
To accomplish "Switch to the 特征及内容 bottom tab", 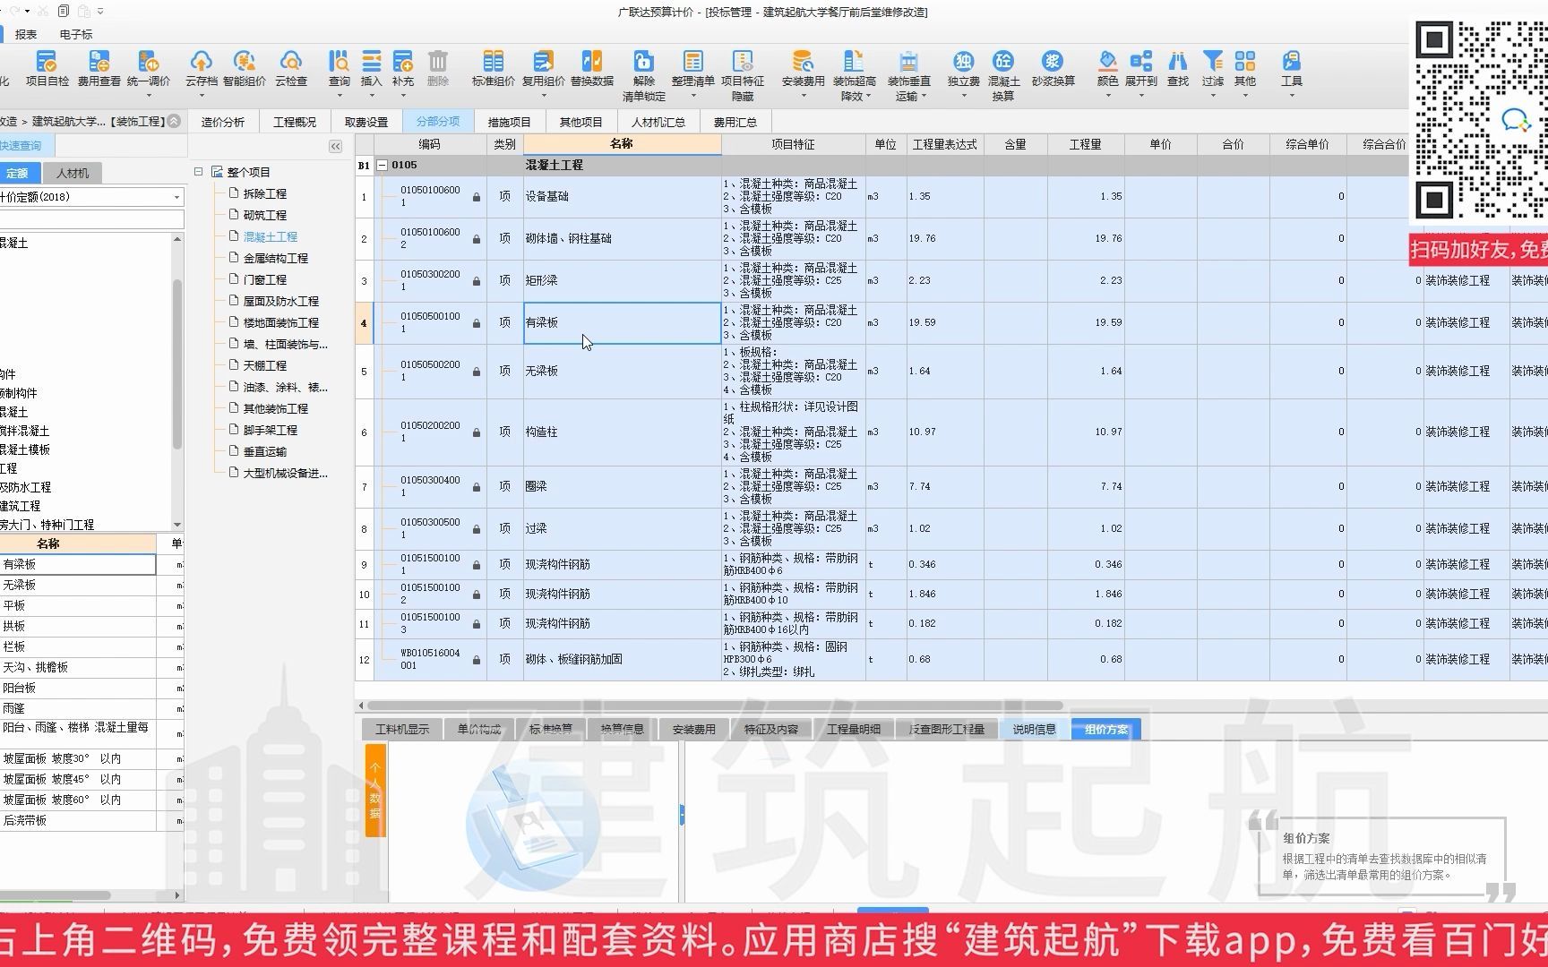I will pyautogui.click(x=770, y=730).
